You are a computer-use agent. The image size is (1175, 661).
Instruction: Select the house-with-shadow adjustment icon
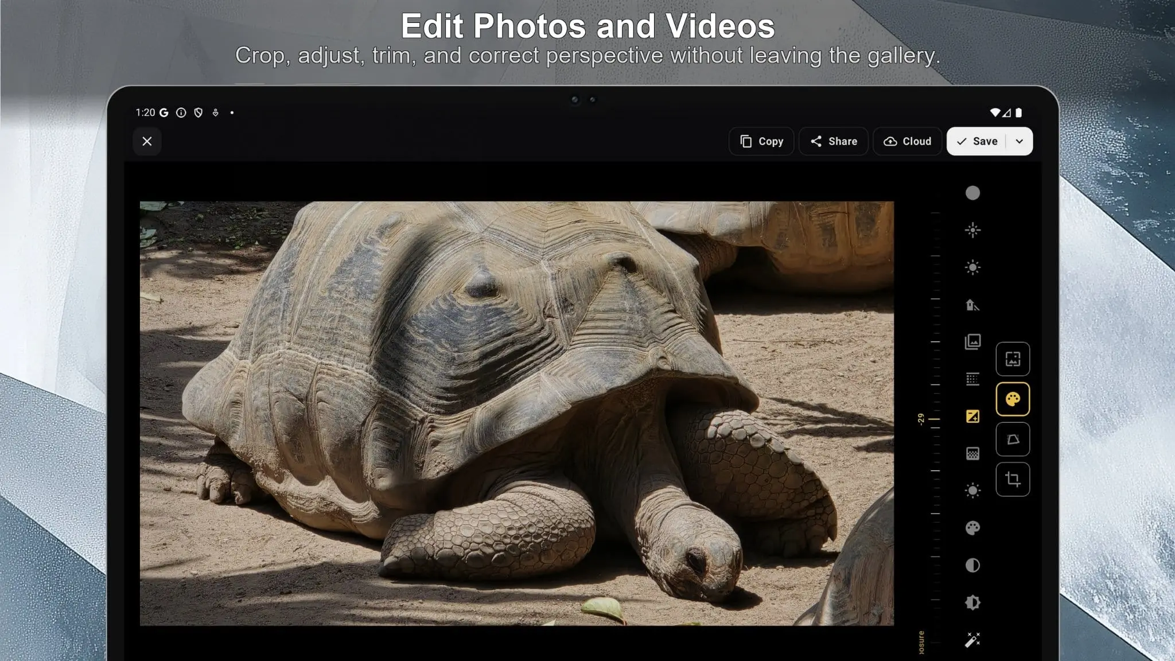pos(972,305)
